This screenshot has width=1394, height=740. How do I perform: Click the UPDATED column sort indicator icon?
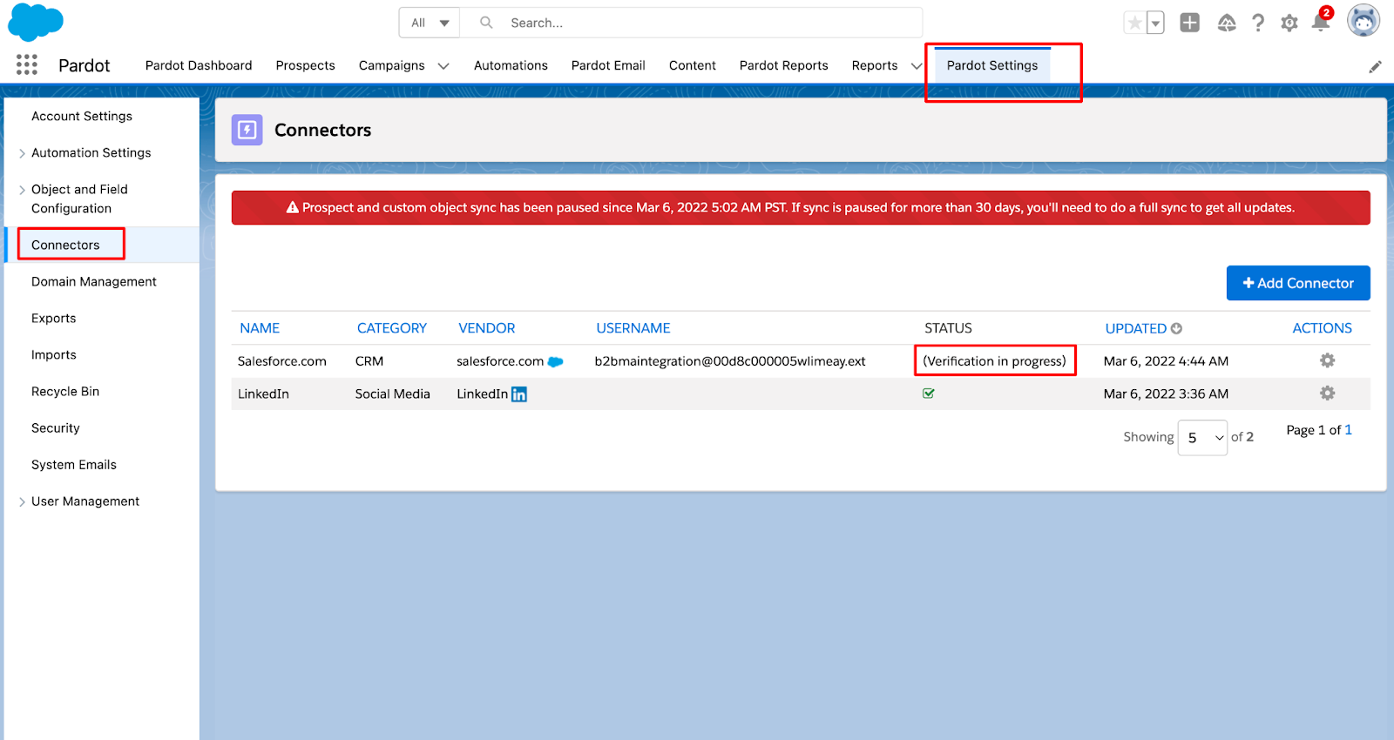(x=1176, y=328)
